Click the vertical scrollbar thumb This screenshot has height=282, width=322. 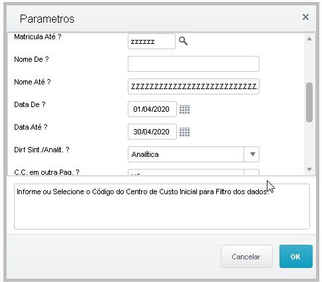[309, 102]
